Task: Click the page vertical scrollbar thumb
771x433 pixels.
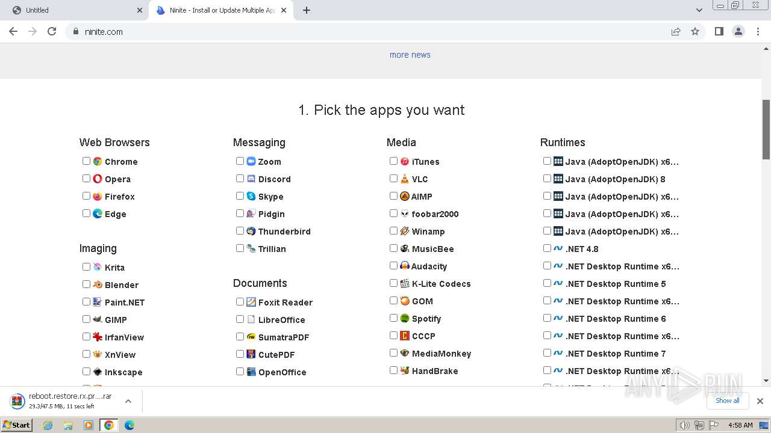Action: coord(766,129)
